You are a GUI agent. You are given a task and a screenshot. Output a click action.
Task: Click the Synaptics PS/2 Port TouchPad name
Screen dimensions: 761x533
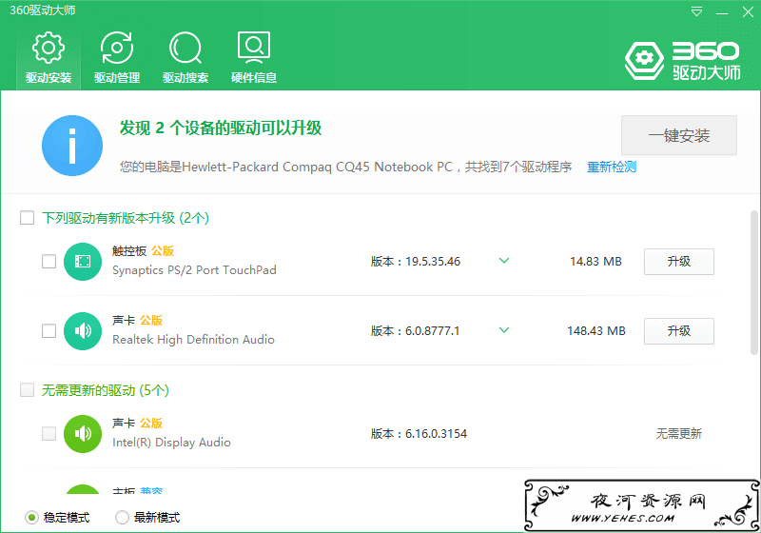(194, 270)
